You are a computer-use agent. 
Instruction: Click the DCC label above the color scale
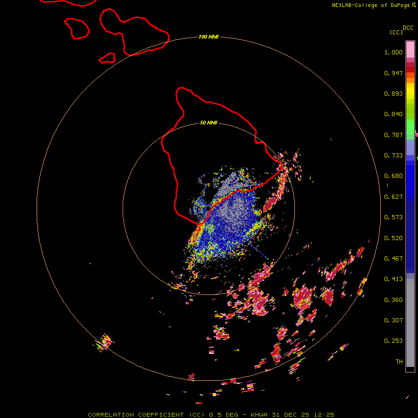(408, 28)
